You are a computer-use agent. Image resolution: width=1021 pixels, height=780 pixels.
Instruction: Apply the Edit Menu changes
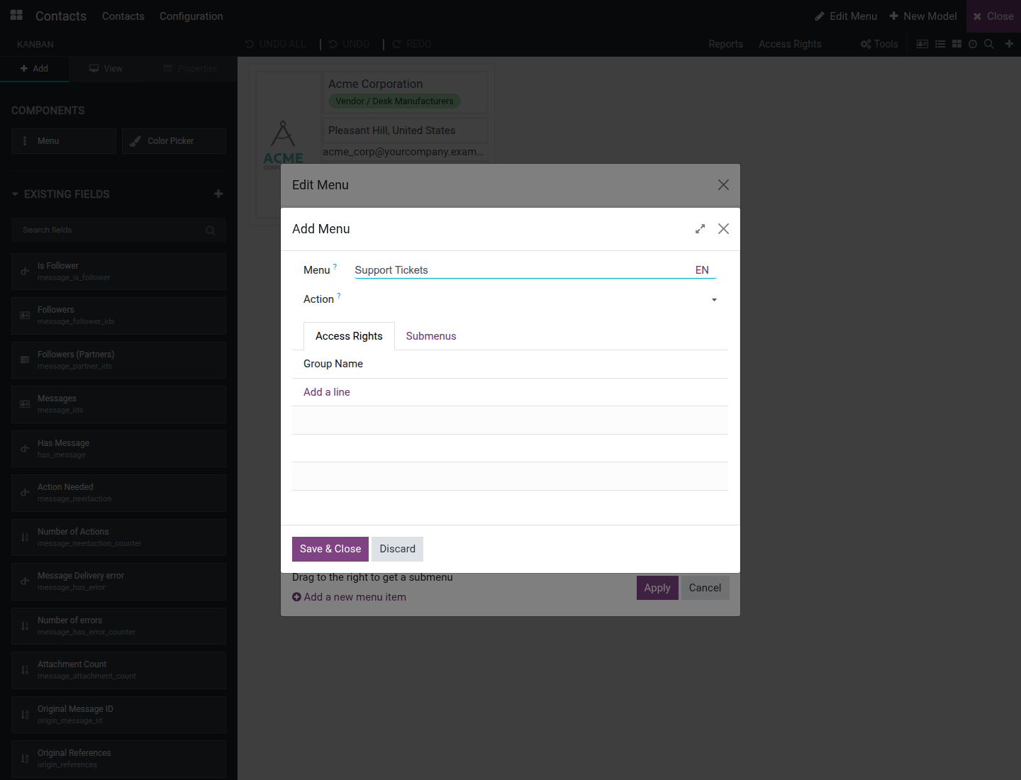pyautogui.click(x=657, y=588)
